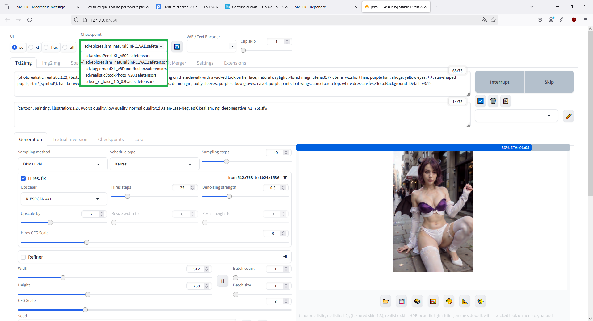Click the clipboard apply styles icon
Screen dimensions: 593x321
[x=506, y=101]
